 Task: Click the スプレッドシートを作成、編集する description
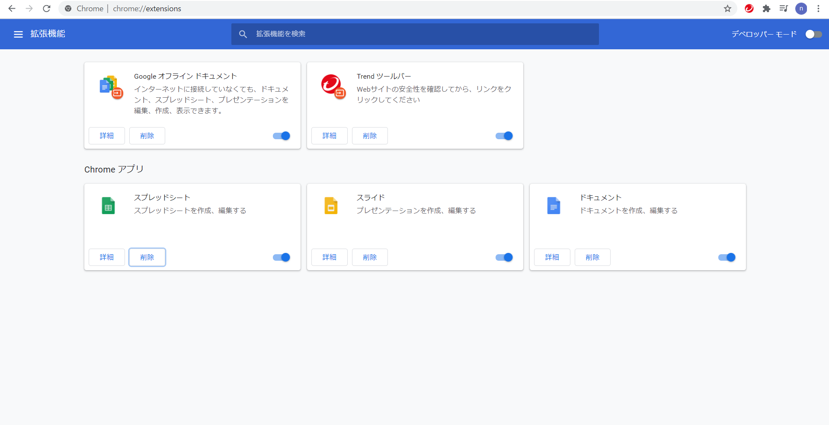click(190, 211)
